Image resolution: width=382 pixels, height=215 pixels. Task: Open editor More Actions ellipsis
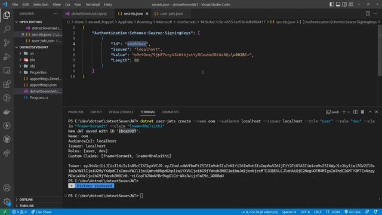[x=375, y=14]
